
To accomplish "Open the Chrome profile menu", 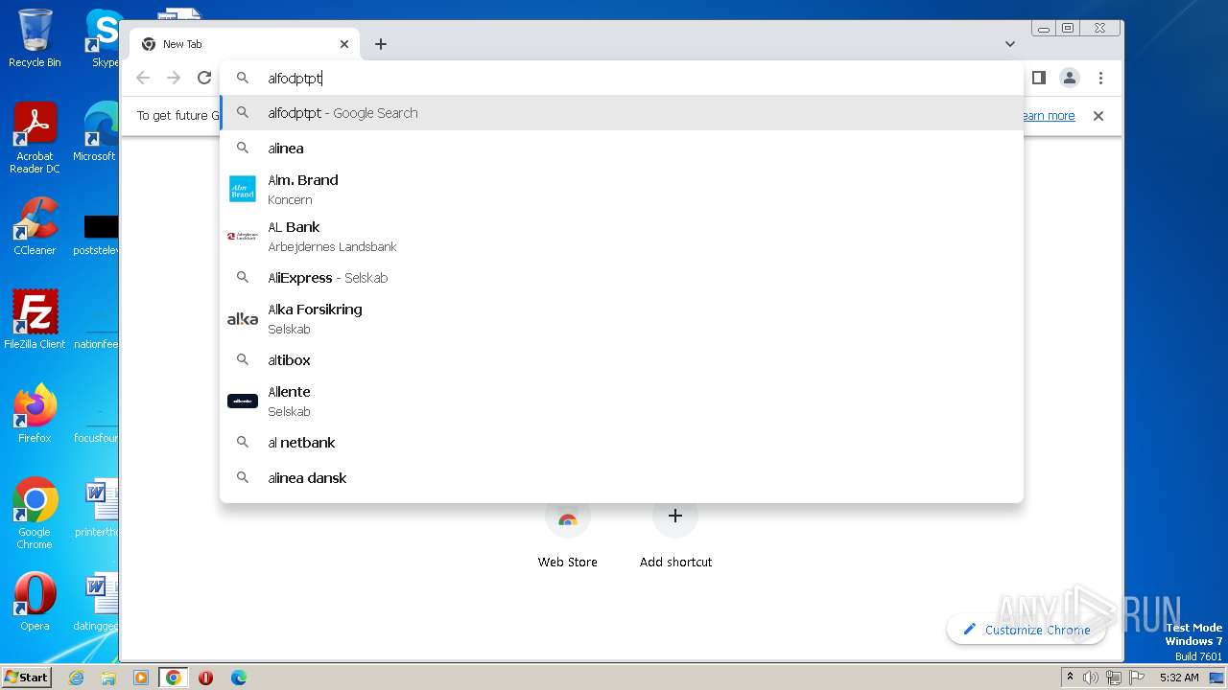I will (x=1070, y=78).
